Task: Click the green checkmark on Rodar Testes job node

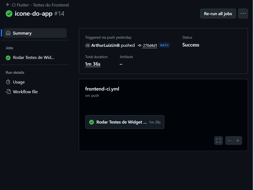Action: click(x=92, y=122)
